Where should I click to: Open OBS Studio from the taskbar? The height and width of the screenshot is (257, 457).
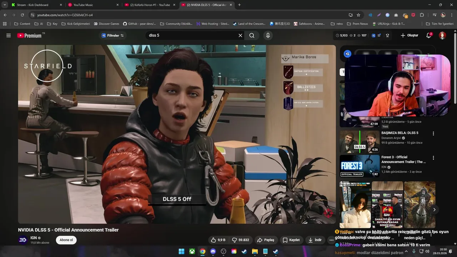coord(224,251)
